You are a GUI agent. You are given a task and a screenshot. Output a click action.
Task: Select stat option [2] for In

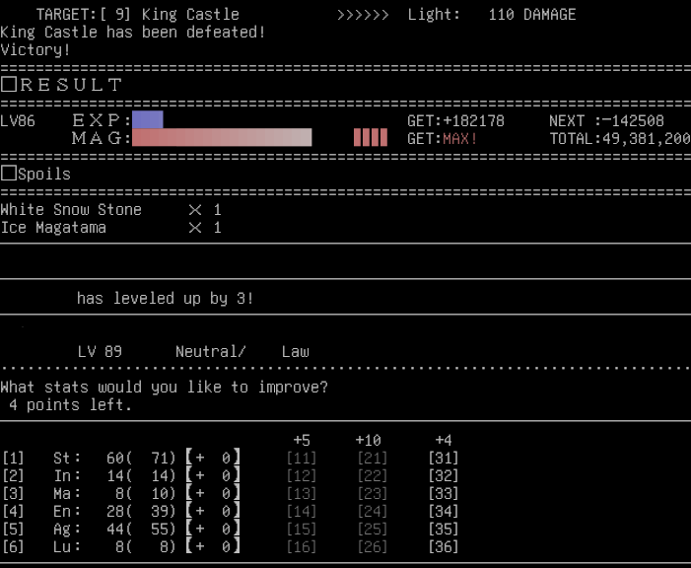point(13,475)
